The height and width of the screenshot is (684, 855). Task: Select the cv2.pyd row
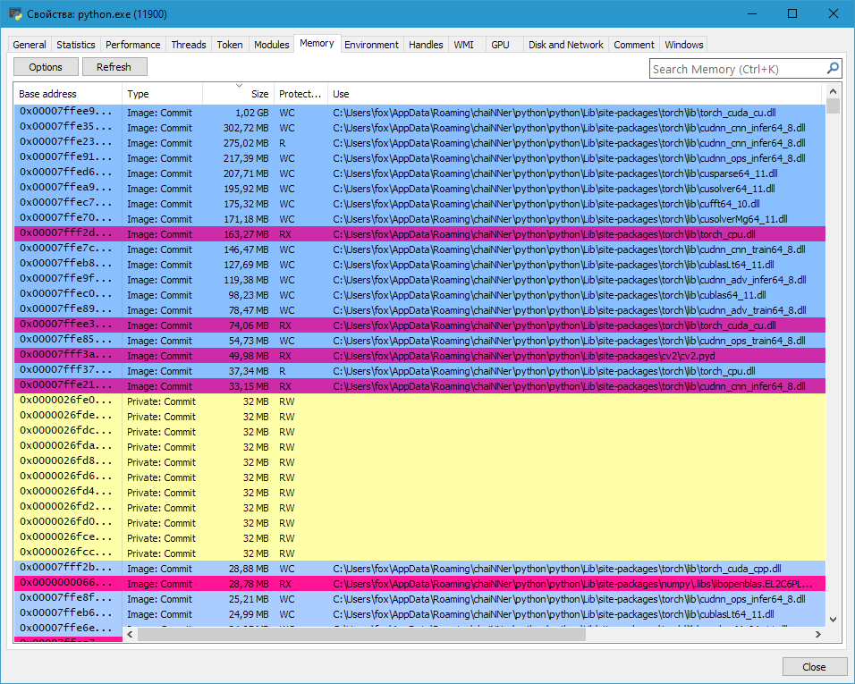(419, 356)
